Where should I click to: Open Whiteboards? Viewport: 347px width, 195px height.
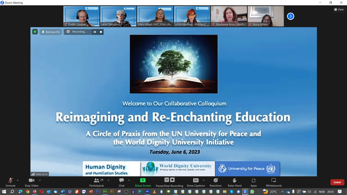[x=274, y=183]
